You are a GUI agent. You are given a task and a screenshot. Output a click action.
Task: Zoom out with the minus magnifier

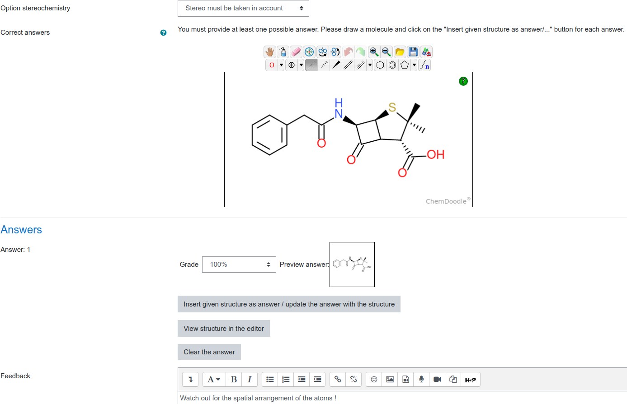pos(387,52)
